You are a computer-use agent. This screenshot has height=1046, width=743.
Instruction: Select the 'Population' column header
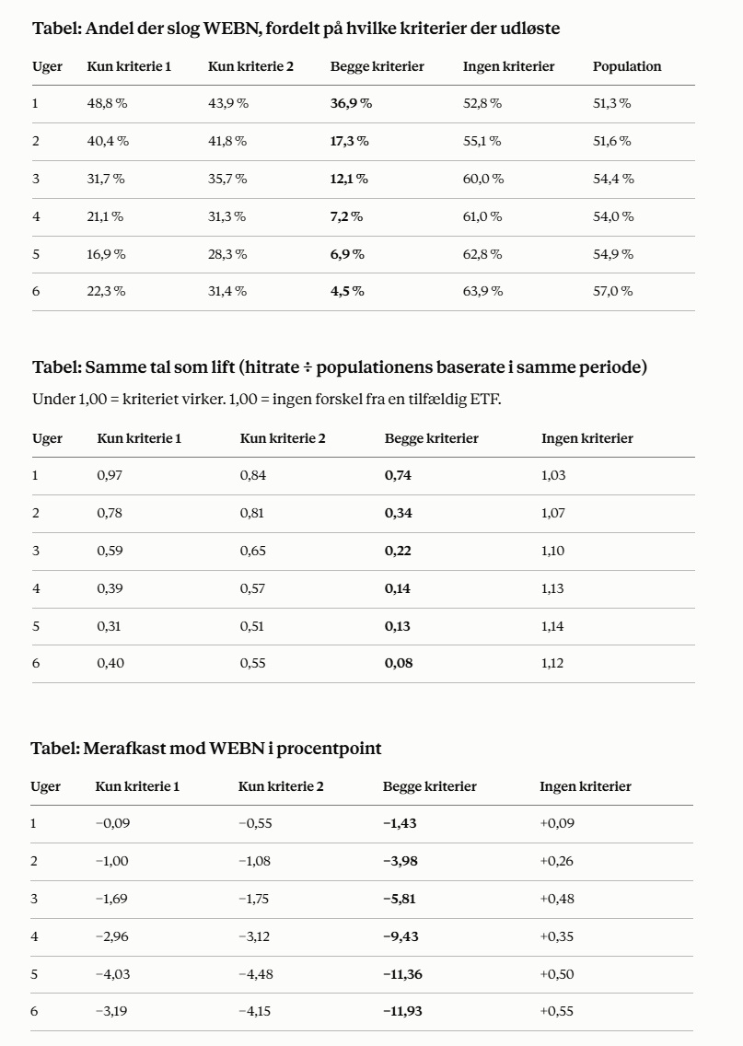pyautogui.click(x=627, y=66)
